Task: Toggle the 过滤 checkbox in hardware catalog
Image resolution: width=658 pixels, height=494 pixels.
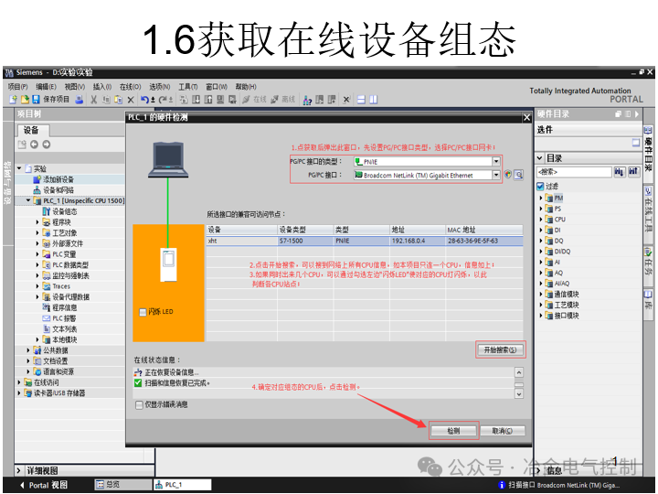Action: (540, 186)
